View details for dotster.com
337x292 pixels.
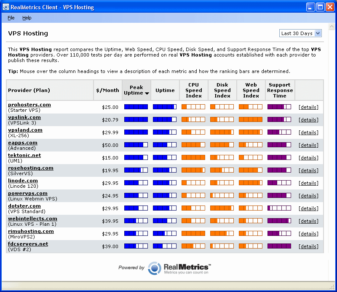click(x=308, y=208)
